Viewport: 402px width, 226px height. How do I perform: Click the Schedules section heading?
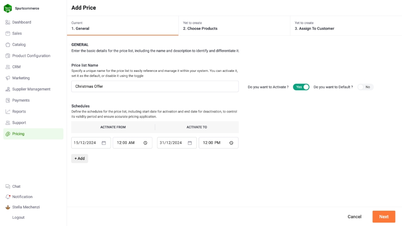point(80,106)
